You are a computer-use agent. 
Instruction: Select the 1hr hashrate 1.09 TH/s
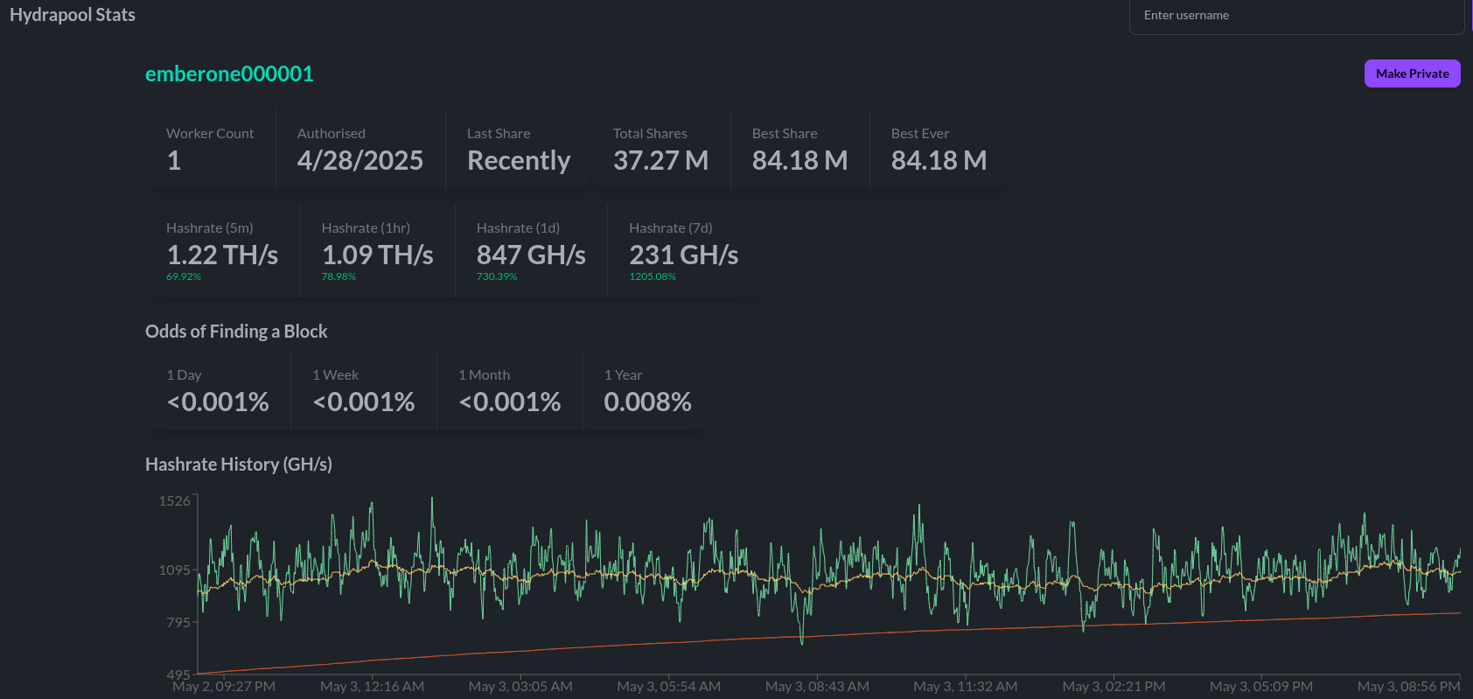pyautogui.click(x=378, y=255)
